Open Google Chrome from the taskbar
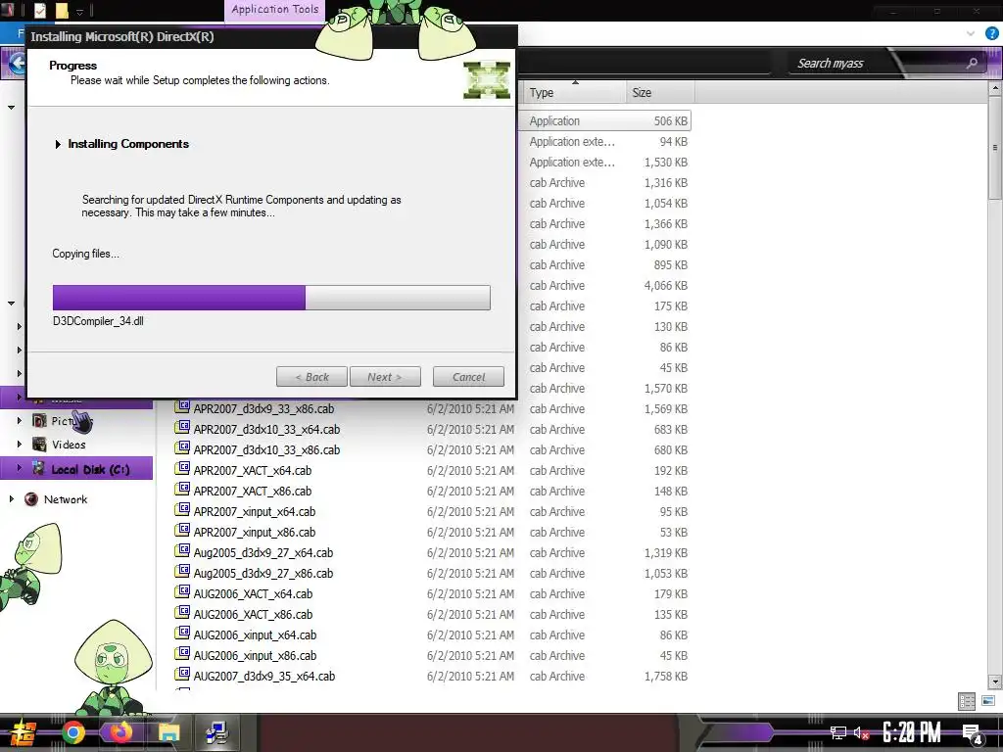The width and height of the screenshot is (1003, 752). point(72,732)
